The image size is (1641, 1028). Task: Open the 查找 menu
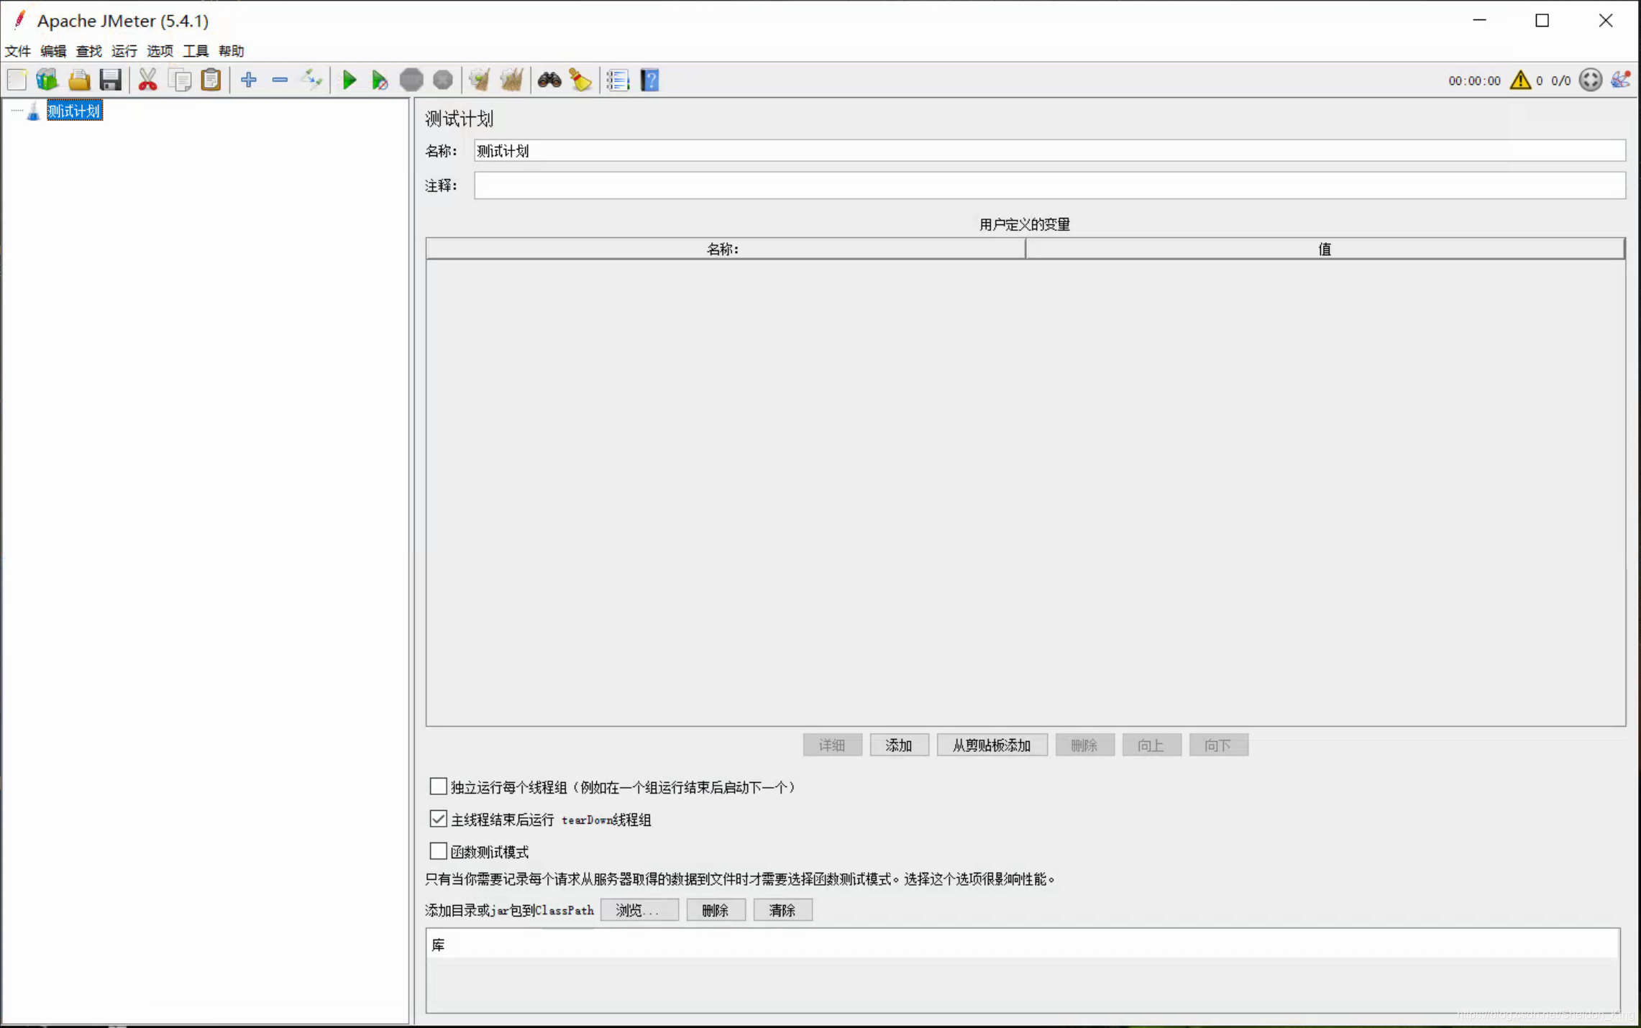pos(89,51)
